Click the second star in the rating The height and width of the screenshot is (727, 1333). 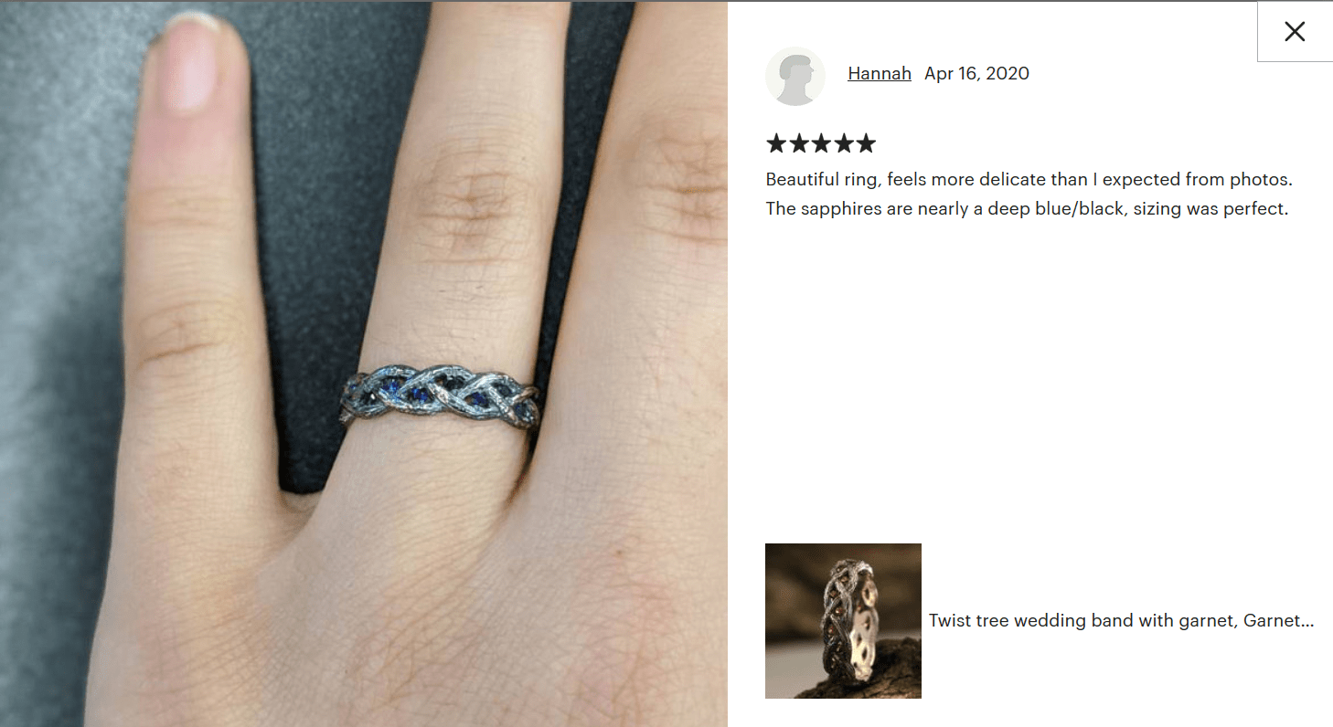click(x=798, y=143)
